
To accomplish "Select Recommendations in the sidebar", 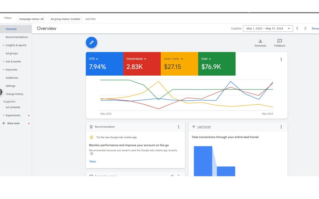I will tap(17, 37).
